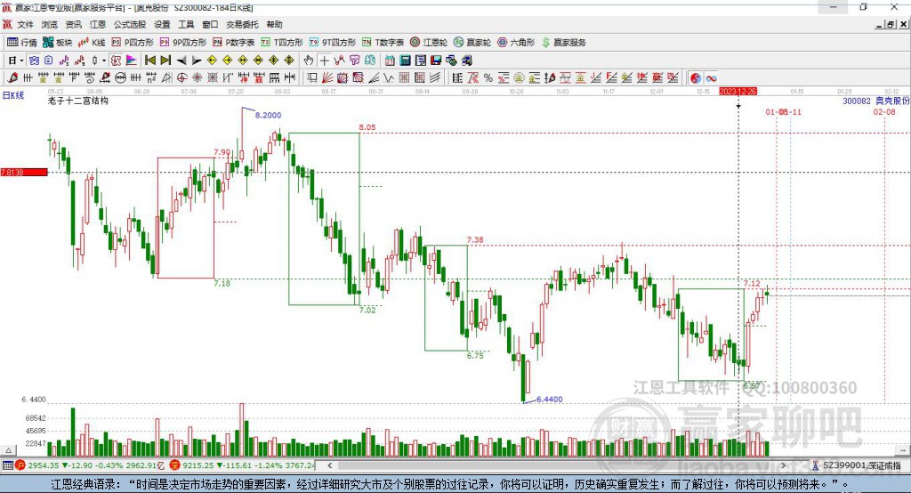The height and width of the screenshot is (493, 911).
Task: Restore the inner chart window
Action: point(891,24)
